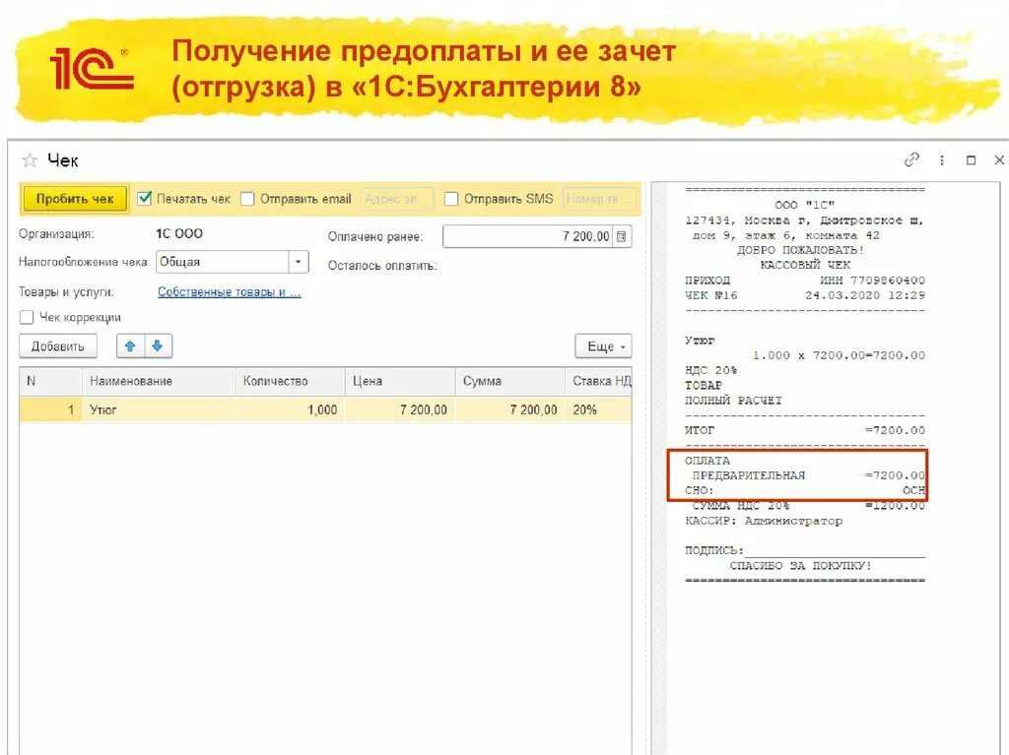Click the Цена column header

pyautogui.click(x=400, y=381)
